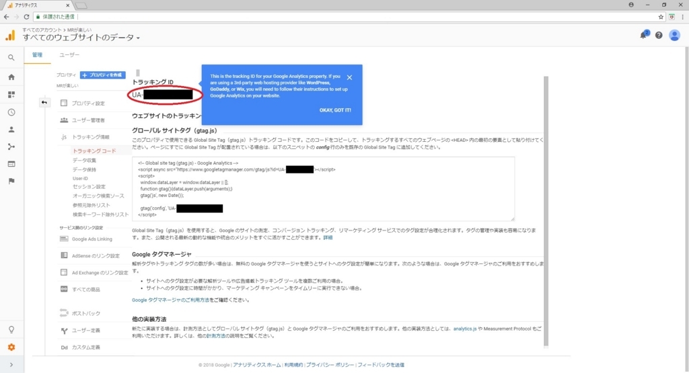This screenshot has width=689, height=373.
Task: Open ポストバック settings
Action: tap(86, 313)
